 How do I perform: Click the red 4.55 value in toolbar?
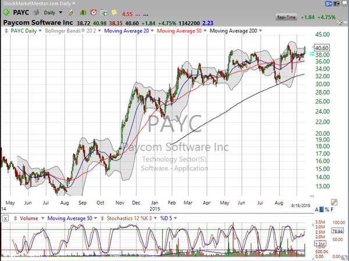(127, 14)
